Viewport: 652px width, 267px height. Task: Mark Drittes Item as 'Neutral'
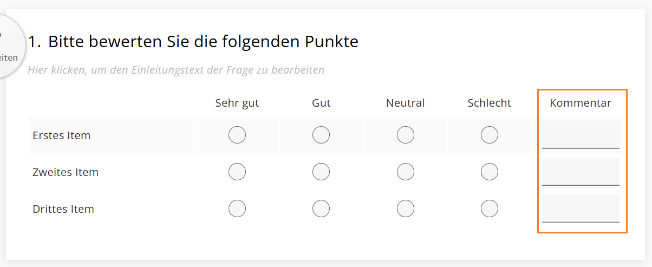pos(405,209)
